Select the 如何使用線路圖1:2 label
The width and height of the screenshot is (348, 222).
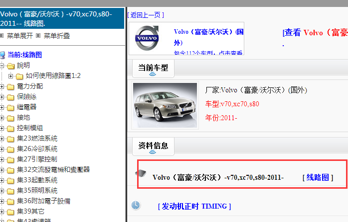53,75
